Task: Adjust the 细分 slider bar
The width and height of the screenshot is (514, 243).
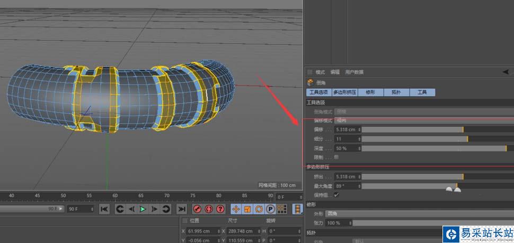Action: (x=438, y=139)
